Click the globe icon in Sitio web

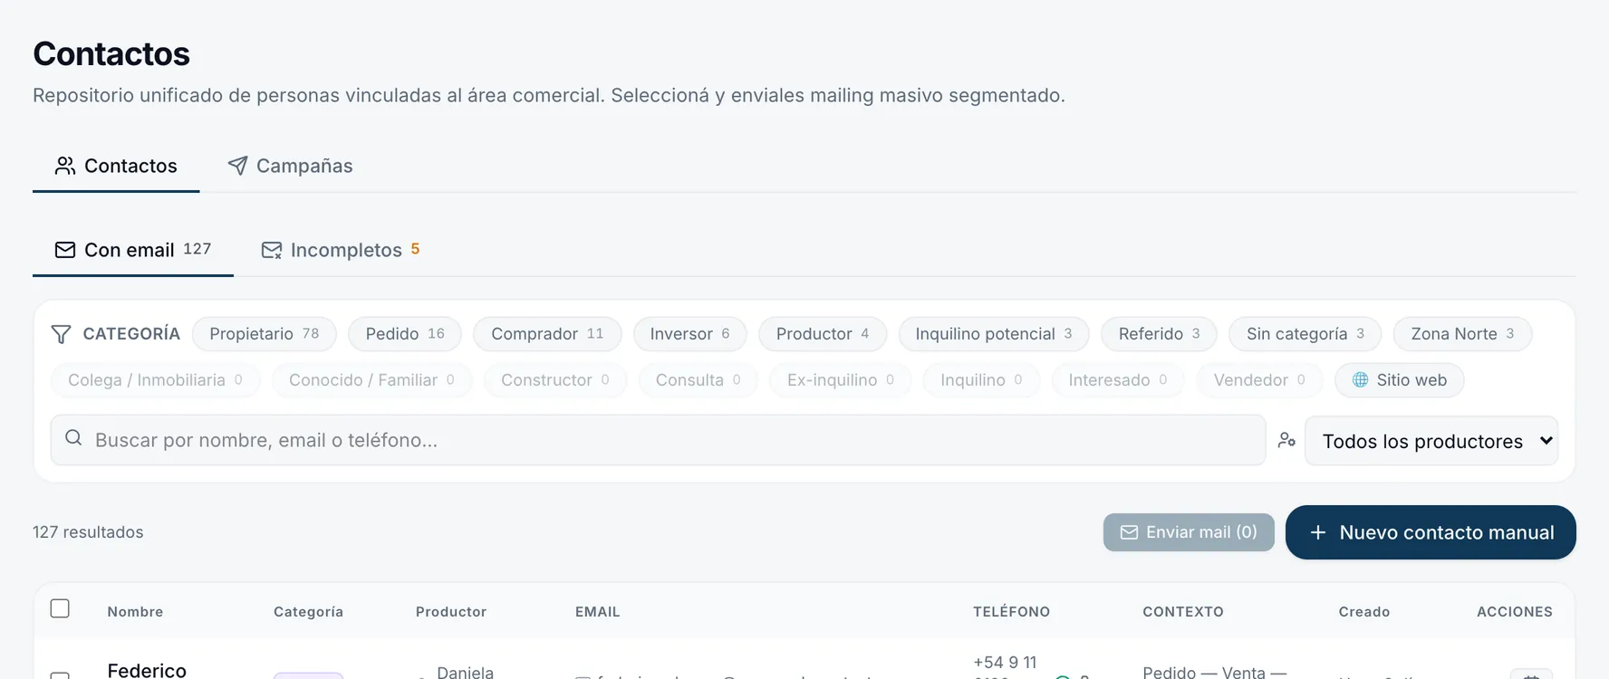[1360, 380]
